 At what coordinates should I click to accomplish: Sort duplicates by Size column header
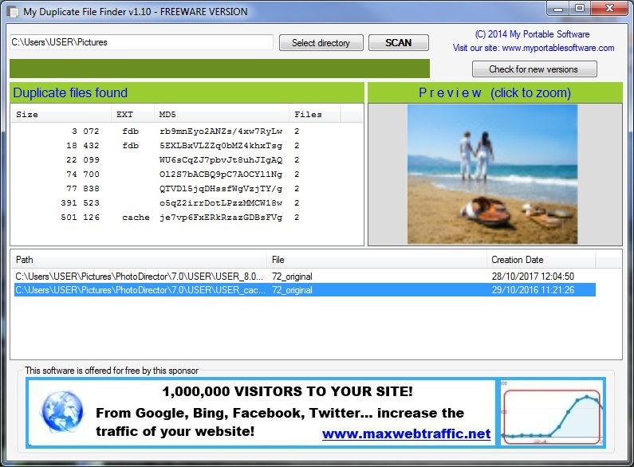(x=61, y=114)
